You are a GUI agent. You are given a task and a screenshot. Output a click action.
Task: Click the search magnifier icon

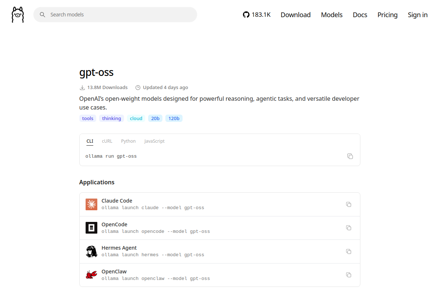point(42,15)
